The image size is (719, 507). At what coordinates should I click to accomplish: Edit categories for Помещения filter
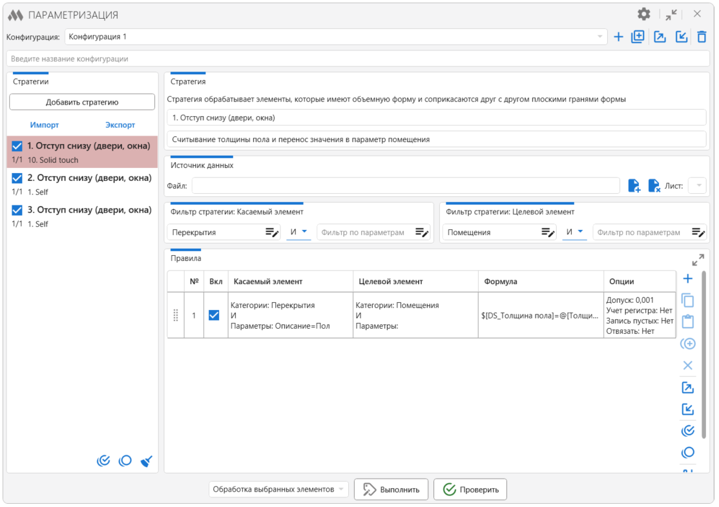click(x=548, y=233)
